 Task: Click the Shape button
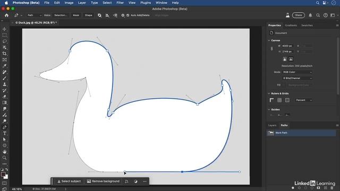pyautogui.click(x=89, y=15)
